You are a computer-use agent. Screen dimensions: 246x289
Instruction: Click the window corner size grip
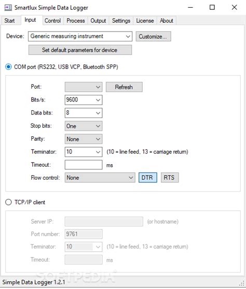(241, 284)
